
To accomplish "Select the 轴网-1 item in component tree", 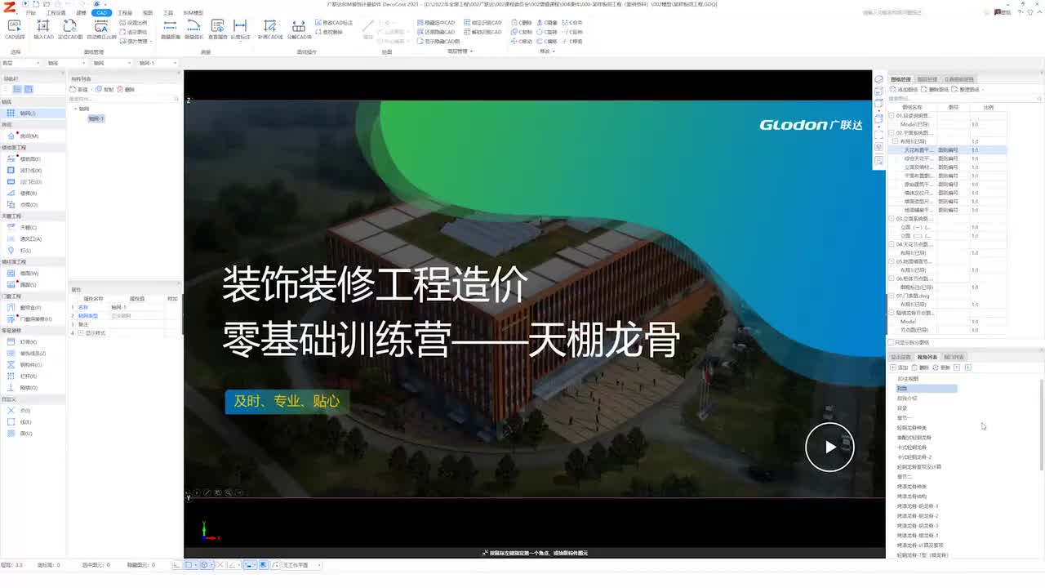I will (96, 118).
